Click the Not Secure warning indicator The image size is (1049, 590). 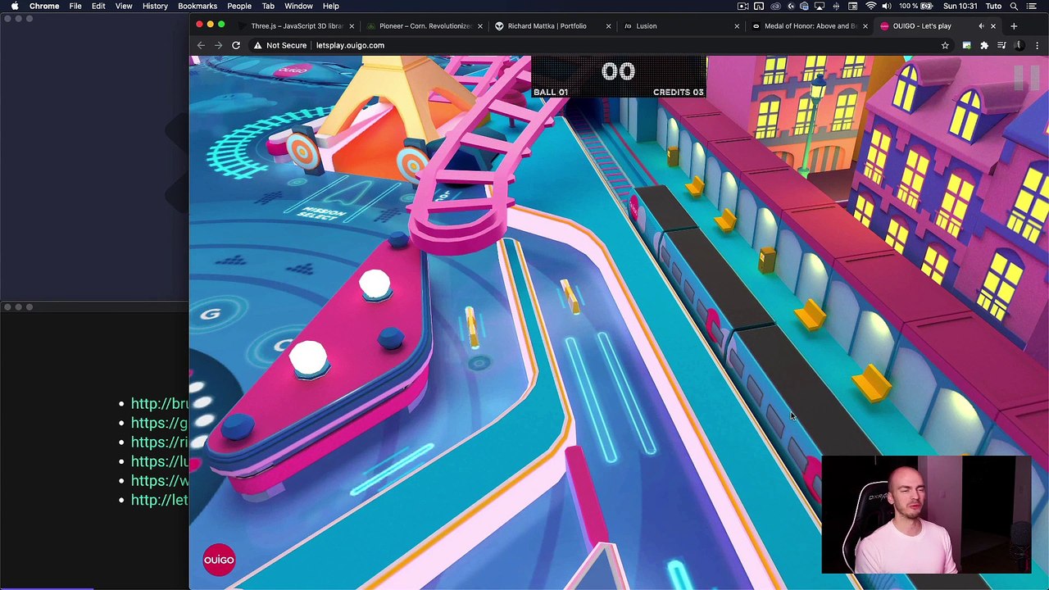[279, 45]
